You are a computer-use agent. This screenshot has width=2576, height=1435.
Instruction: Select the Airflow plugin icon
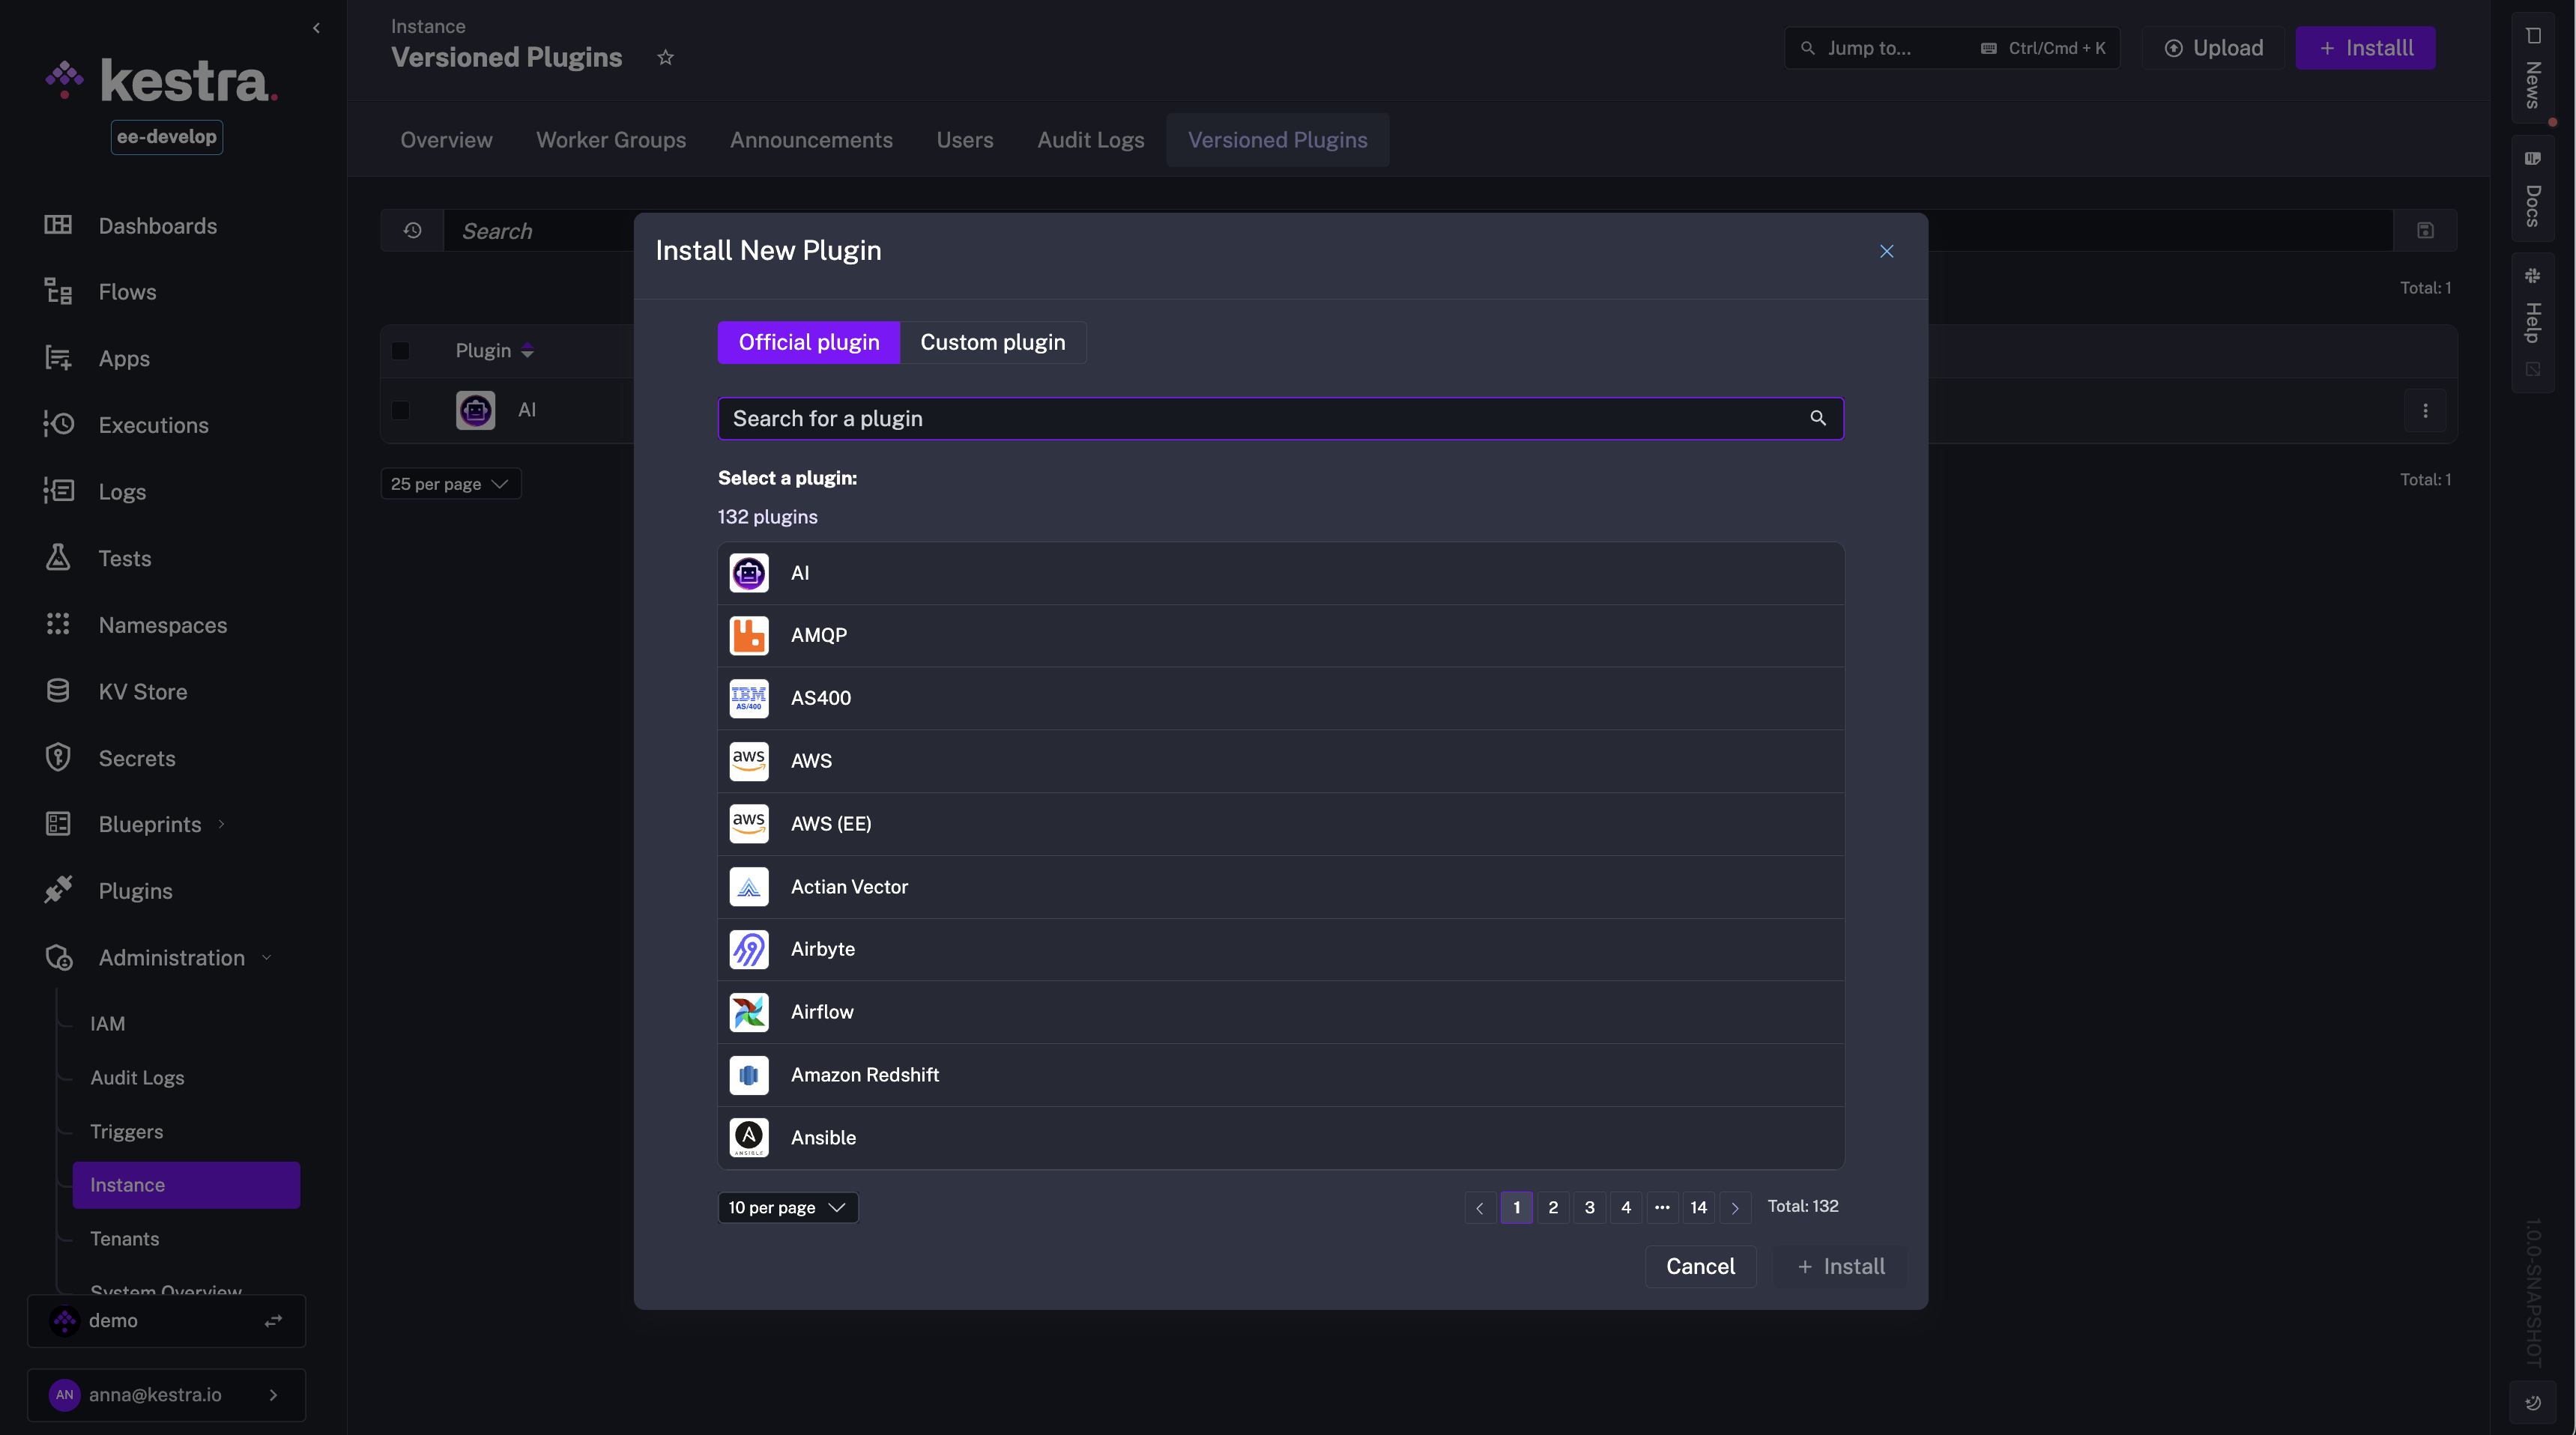(x=748, y=1013)
